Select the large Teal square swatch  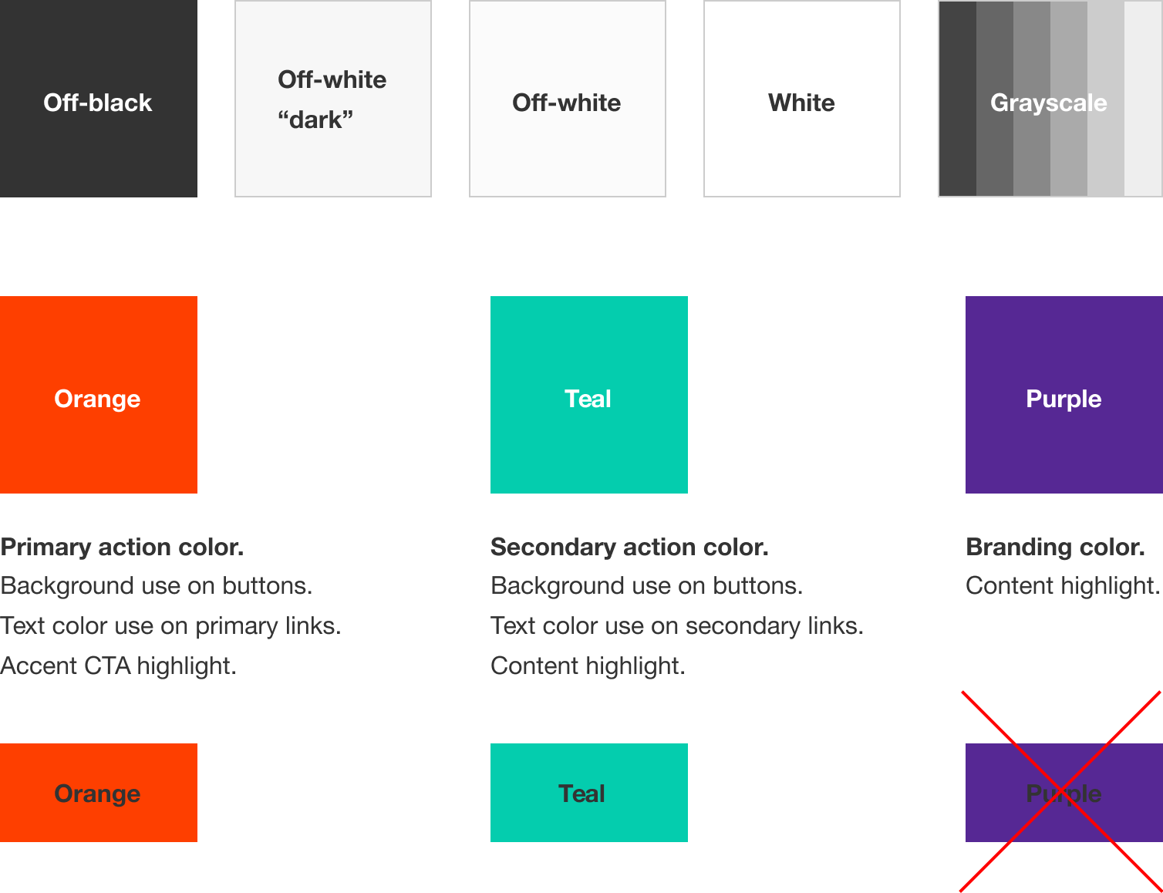[589, 395]
